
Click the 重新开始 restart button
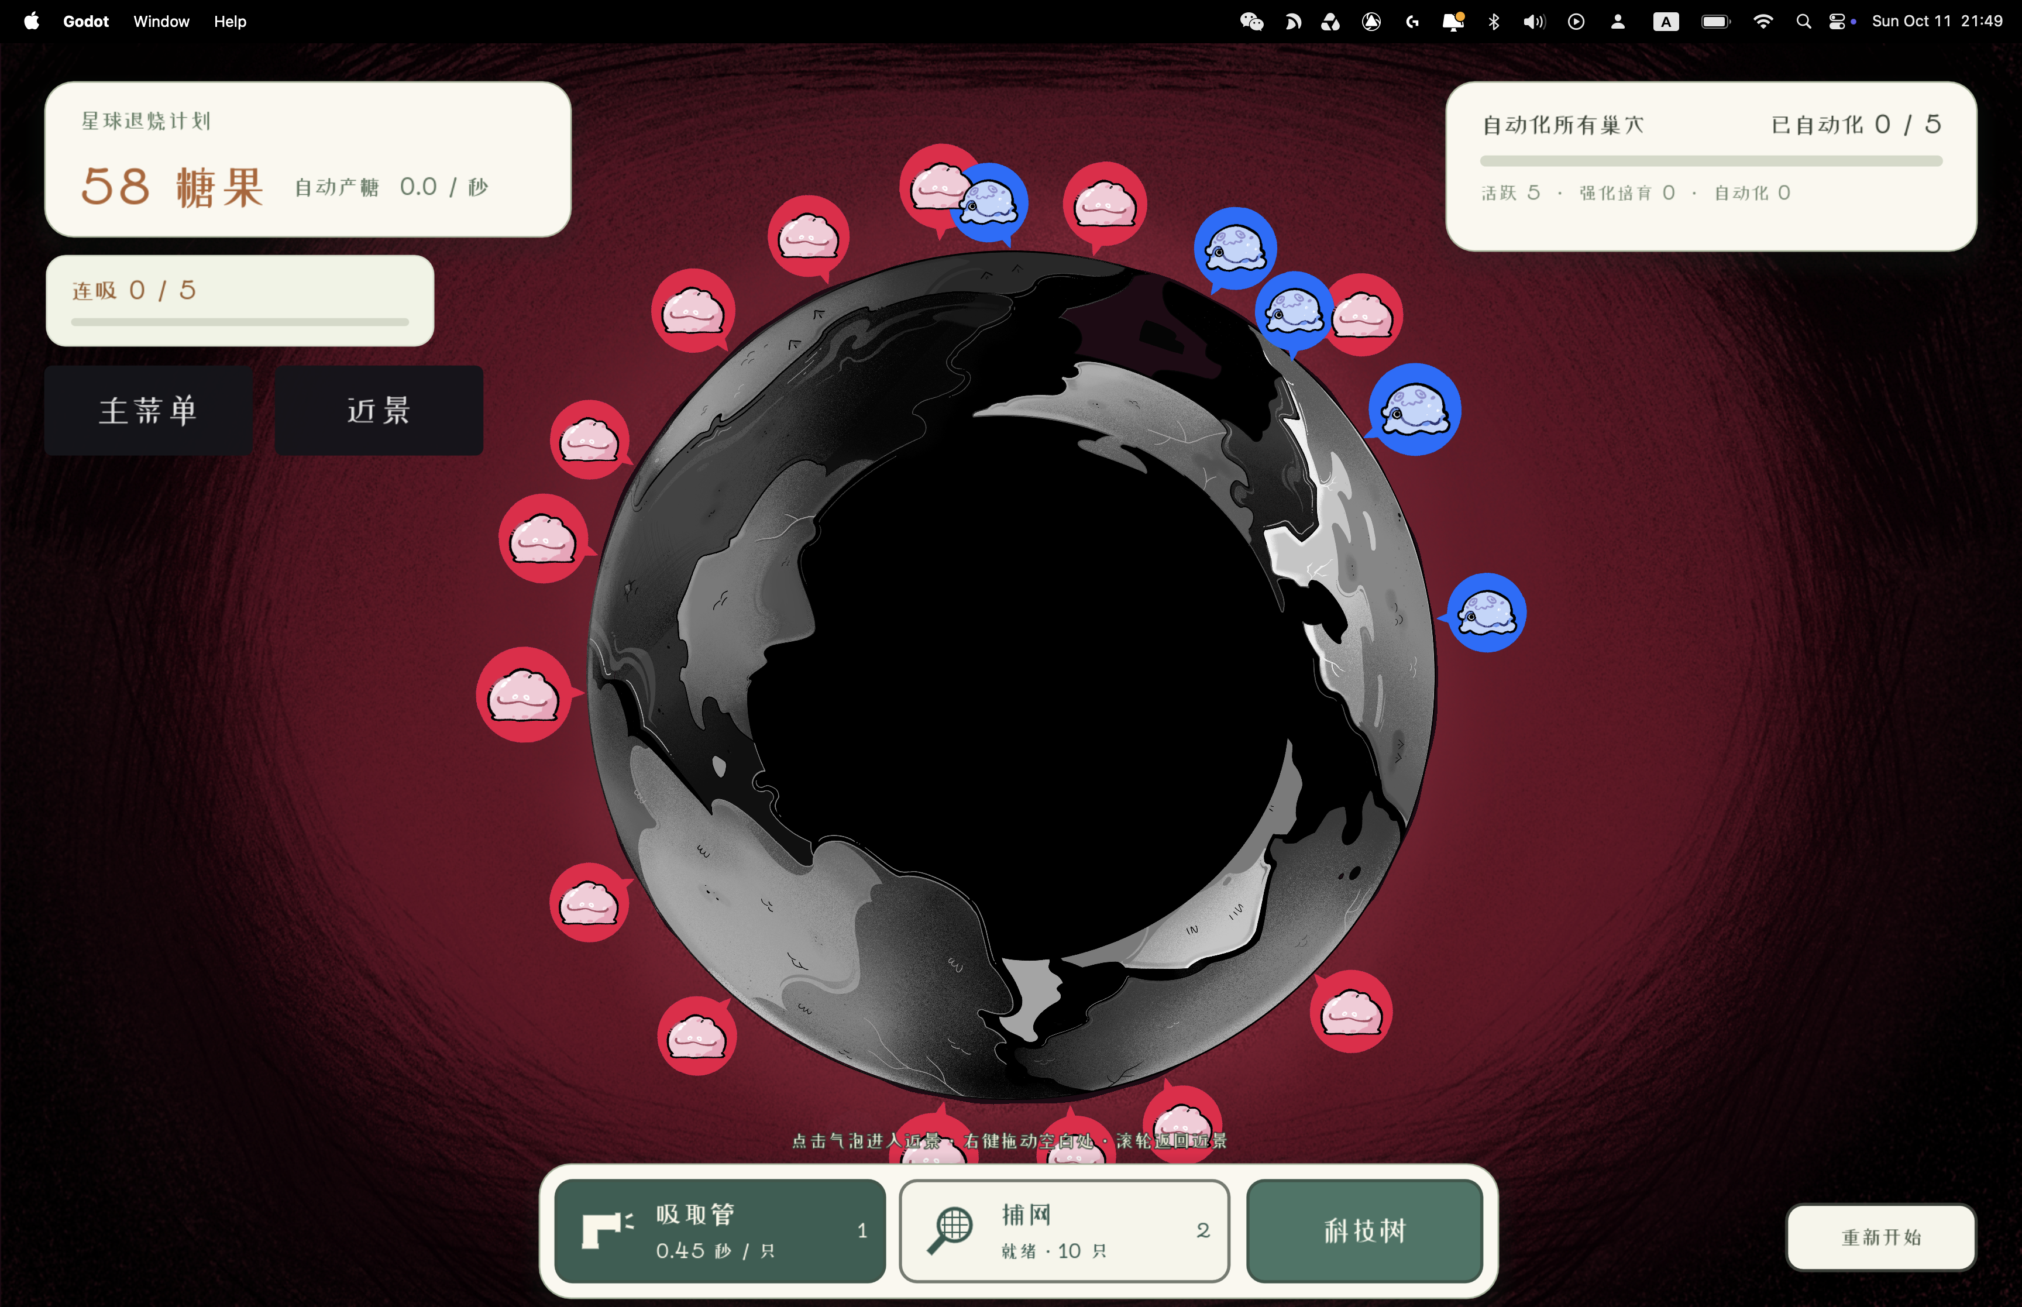click(x=1880, y=1237)
